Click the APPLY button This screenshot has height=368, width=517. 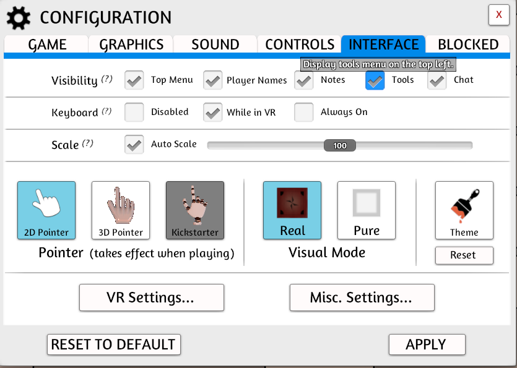427,344
